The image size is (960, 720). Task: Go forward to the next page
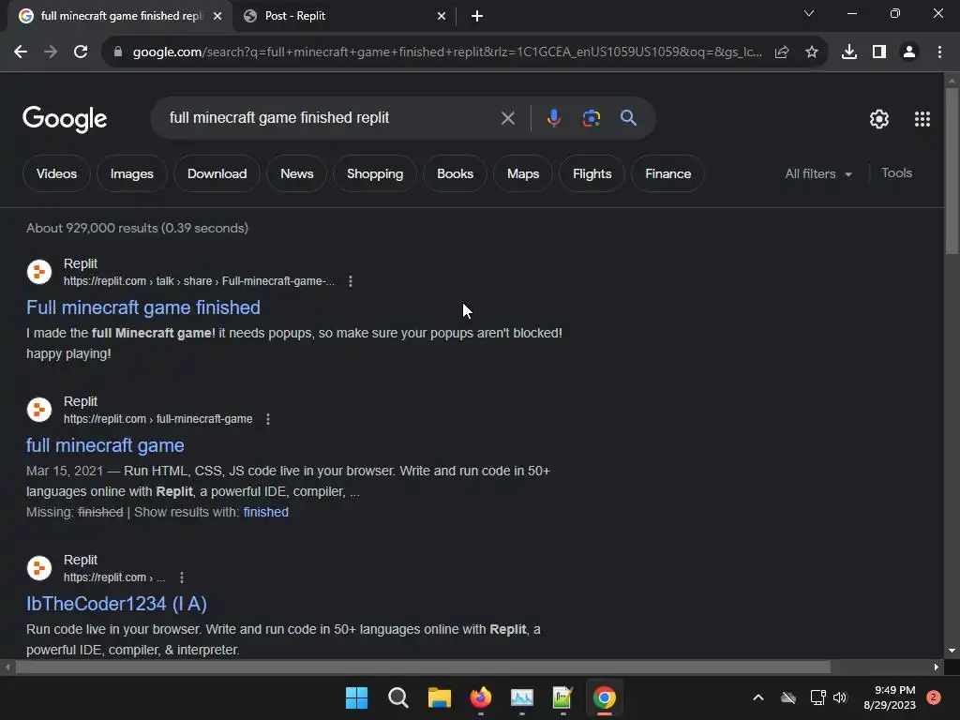click(x=51, y=52)
